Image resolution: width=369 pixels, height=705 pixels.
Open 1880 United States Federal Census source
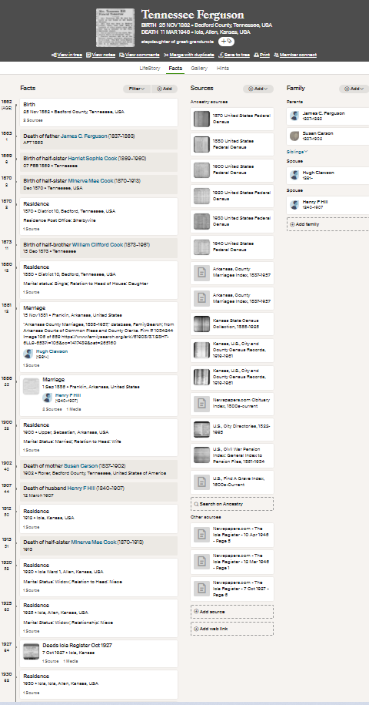click(x=232, y=144)
